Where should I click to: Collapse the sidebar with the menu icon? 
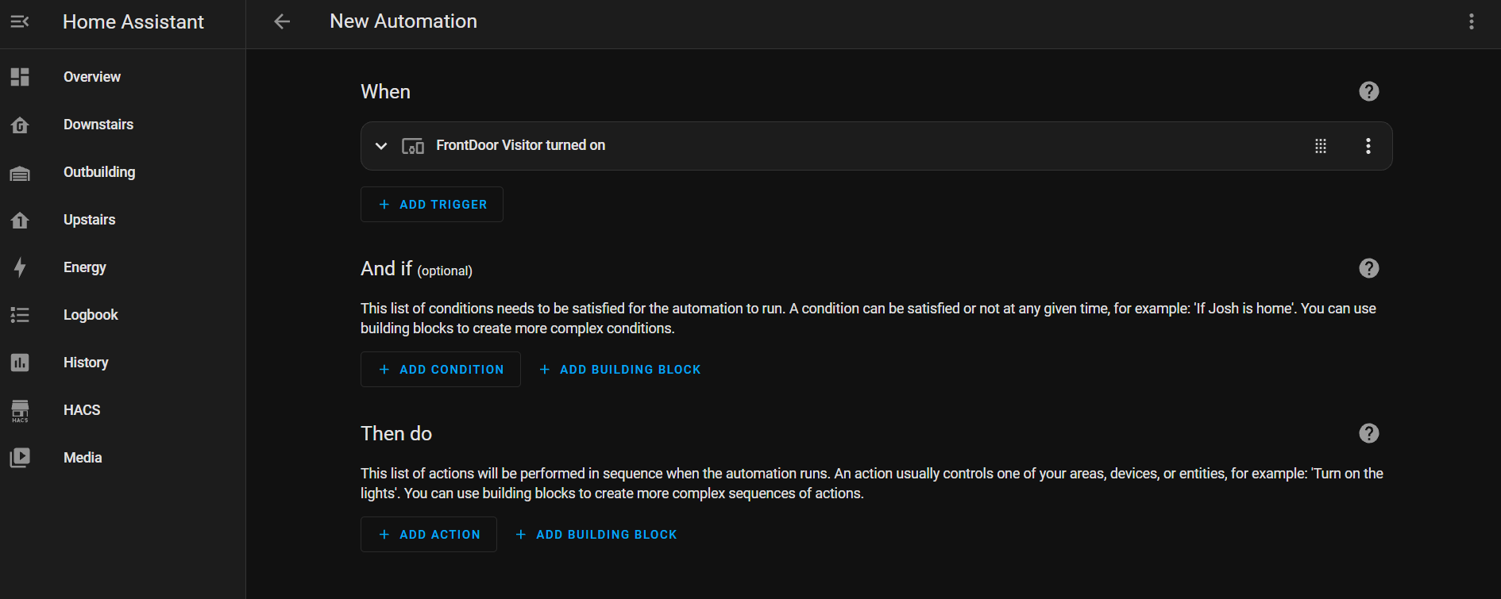click(x=20, y=21)
